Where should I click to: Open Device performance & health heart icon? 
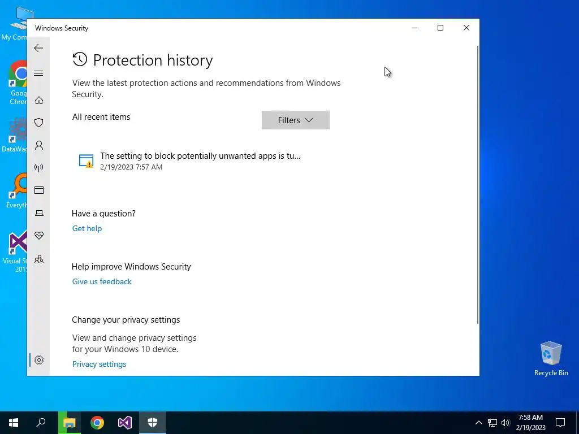39,236
